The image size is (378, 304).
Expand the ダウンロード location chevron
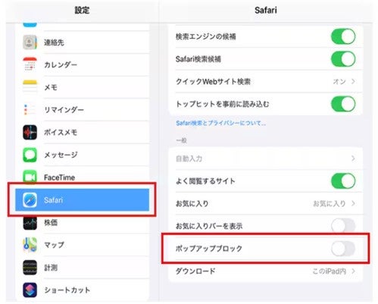coord(353,271)
